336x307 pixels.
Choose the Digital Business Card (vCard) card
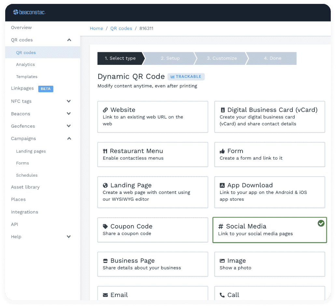click(270, 117)
